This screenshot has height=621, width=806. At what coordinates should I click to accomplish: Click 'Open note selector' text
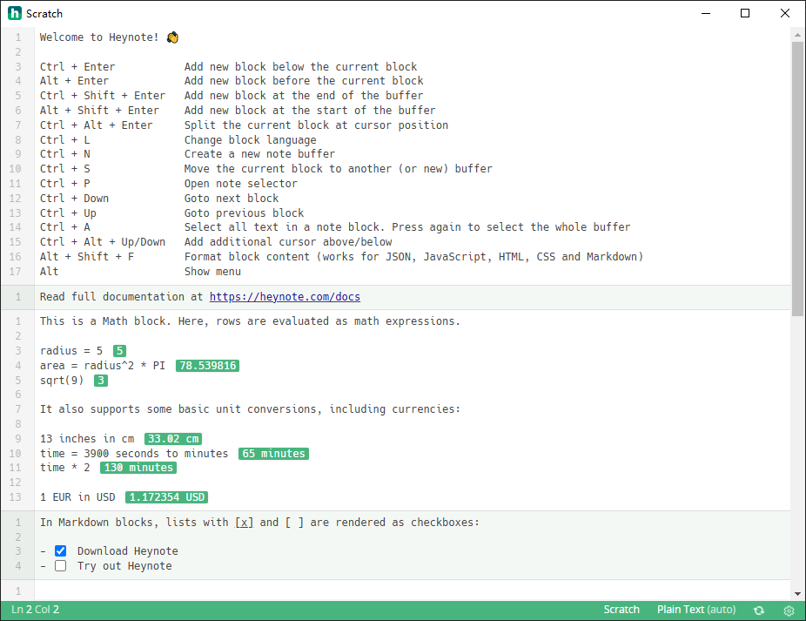pos(240,184)
